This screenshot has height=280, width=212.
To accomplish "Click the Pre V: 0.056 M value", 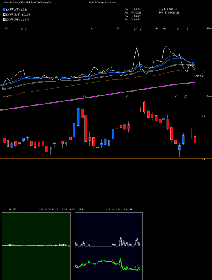I will point(169,13).
